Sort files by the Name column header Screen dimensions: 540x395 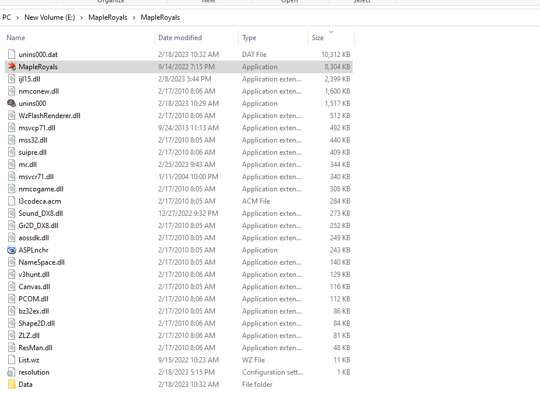tap(16, 38)
